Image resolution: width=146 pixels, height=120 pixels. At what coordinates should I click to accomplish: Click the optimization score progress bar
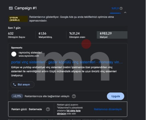(x=115, y=13)
